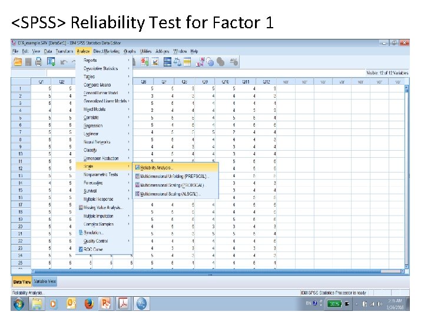
Task: Click the Select Cases toolbar icon
Action: click(x=187, y=62)
